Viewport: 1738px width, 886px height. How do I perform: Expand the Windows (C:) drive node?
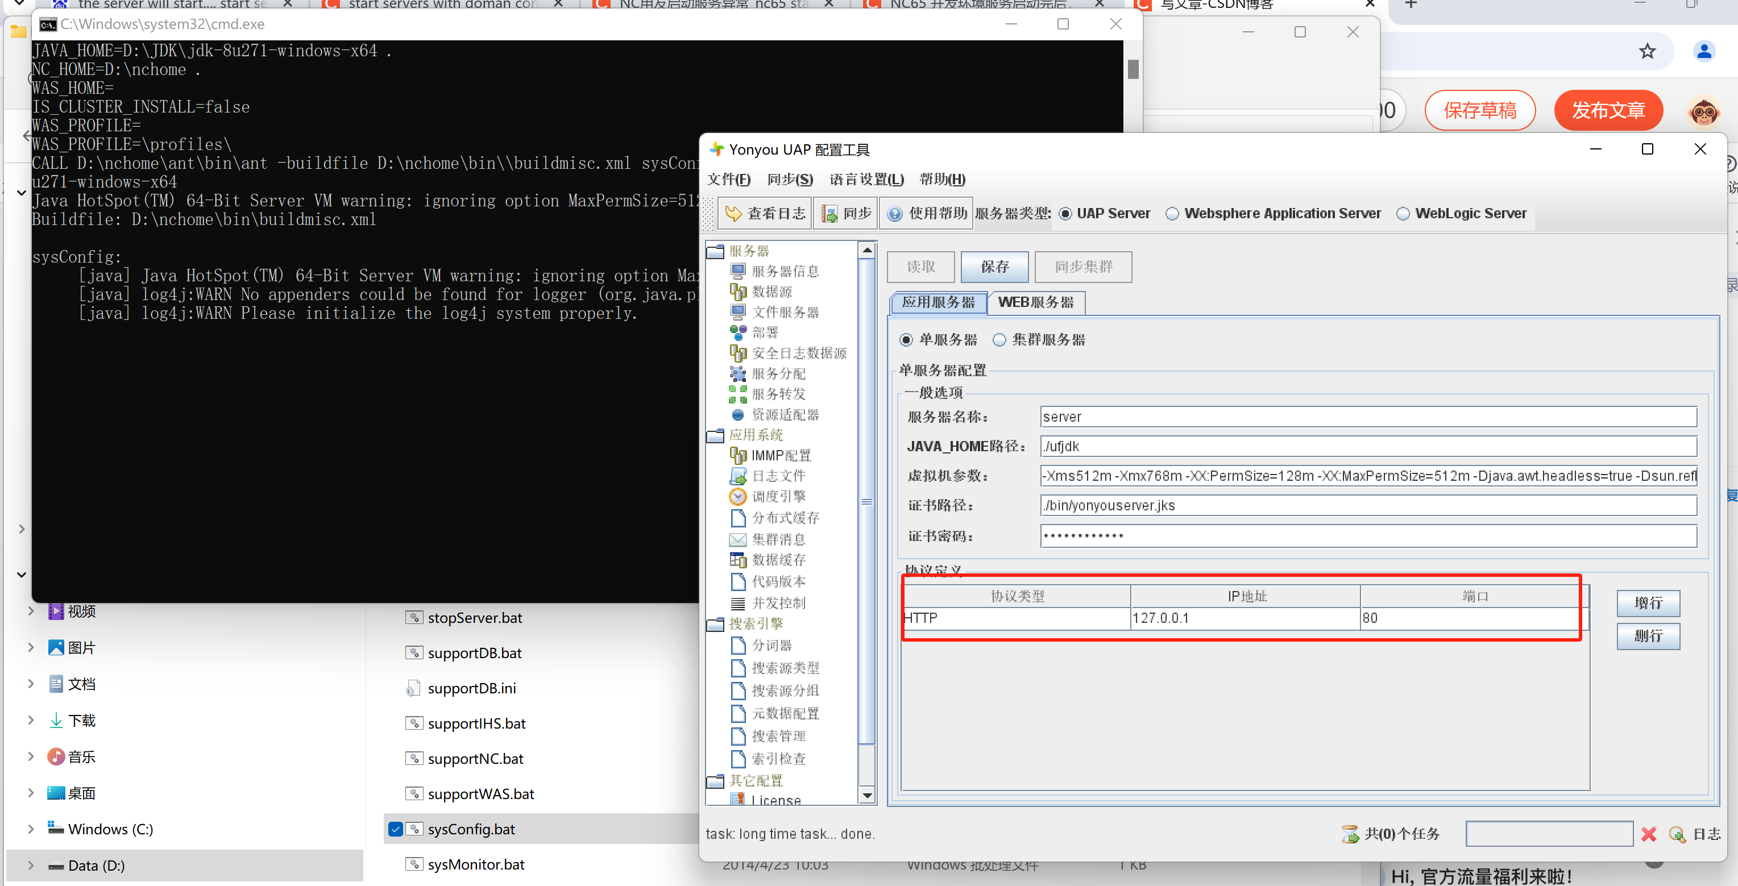coord(30,829)
